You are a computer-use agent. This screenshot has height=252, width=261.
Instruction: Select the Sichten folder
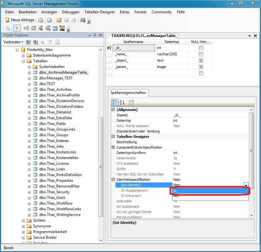pos(39,220)
